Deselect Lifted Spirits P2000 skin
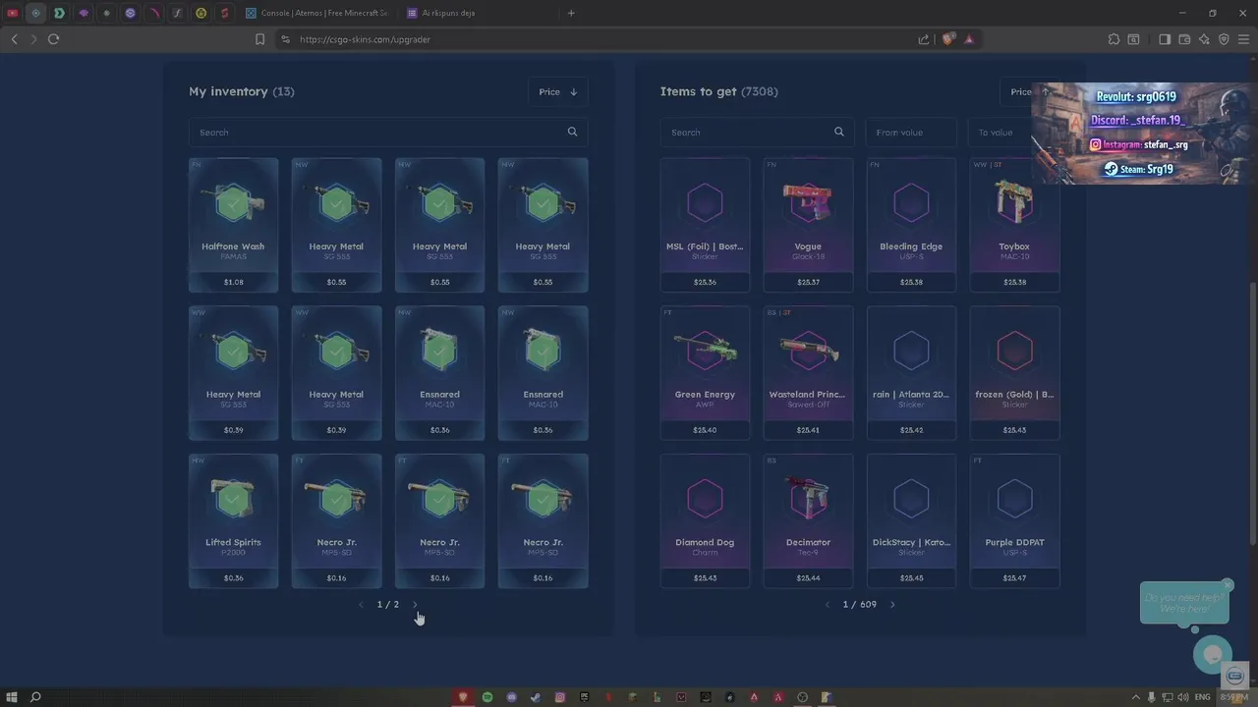Screen dimensions: 1258x707 [x=233, y=520]
